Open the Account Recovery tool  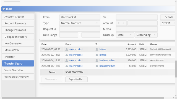(18, 23)
